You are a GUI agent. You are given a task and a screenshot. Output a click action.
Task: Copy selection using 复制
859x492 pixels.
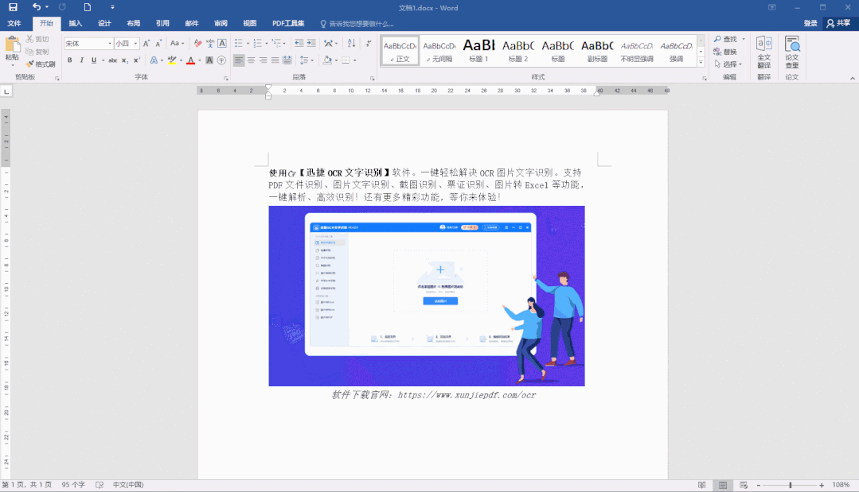click(x=37, y=52)
